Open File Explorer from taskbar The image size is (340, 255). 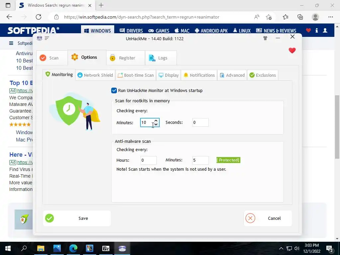pos(41,248)
